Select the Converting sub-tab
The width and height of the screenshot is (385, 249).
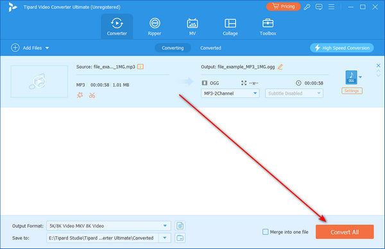coord(173,48)
